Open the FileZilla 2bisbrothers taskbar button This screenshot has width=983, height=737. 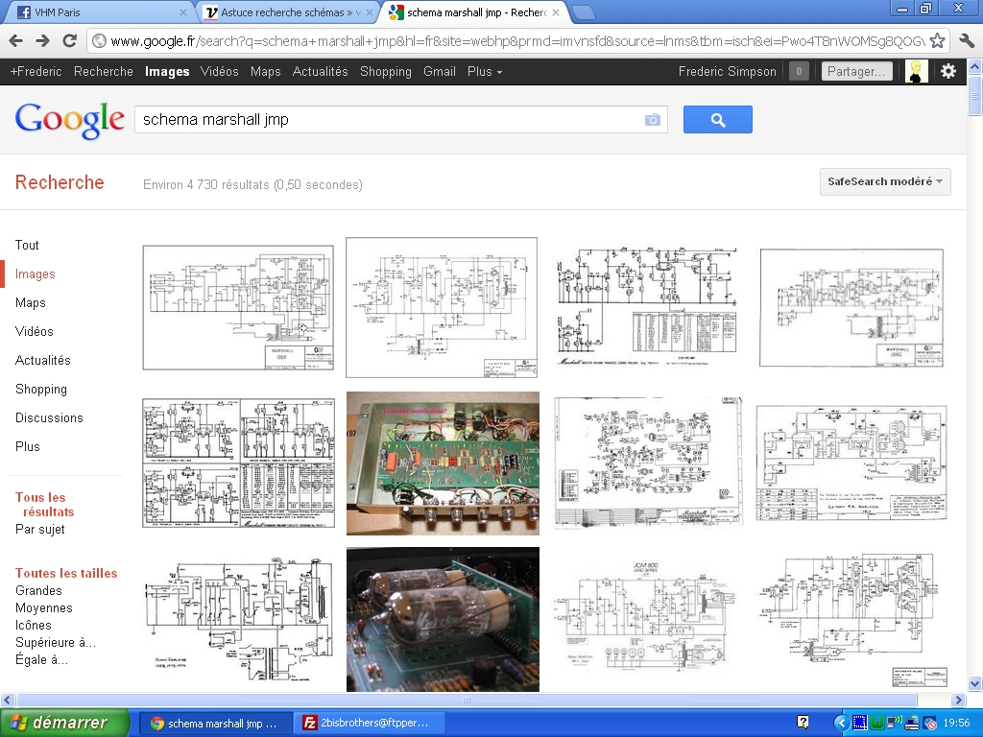coord(370,723)
